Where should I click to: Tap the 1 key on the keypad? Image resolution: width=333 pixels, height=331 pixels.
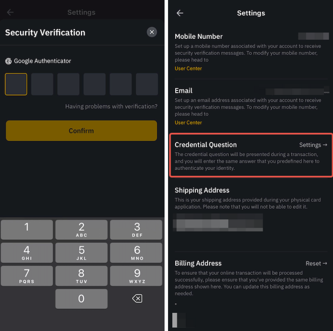click(x=27, y=230)
